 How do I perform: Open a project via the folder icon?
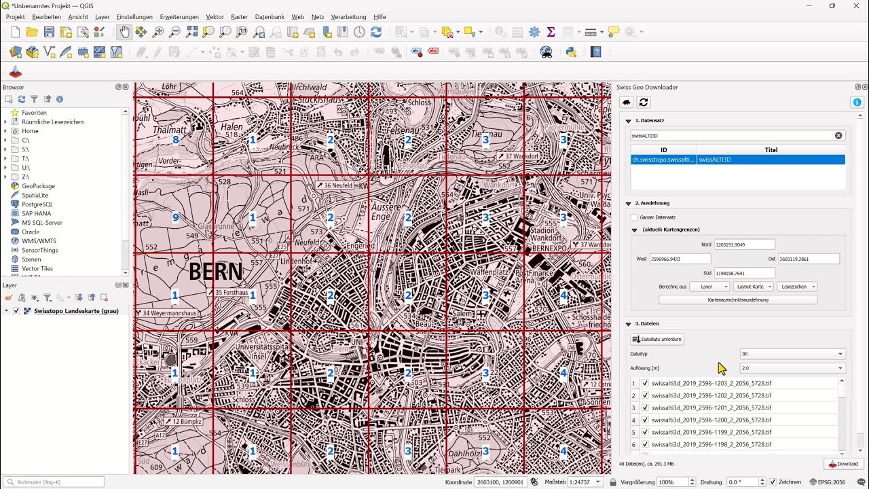point(32,32)
